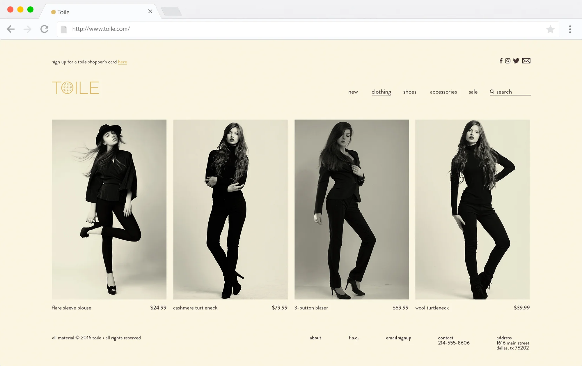Open Toile's Facebook page icon
Screen dimensions: 582x366
point(501,61)
